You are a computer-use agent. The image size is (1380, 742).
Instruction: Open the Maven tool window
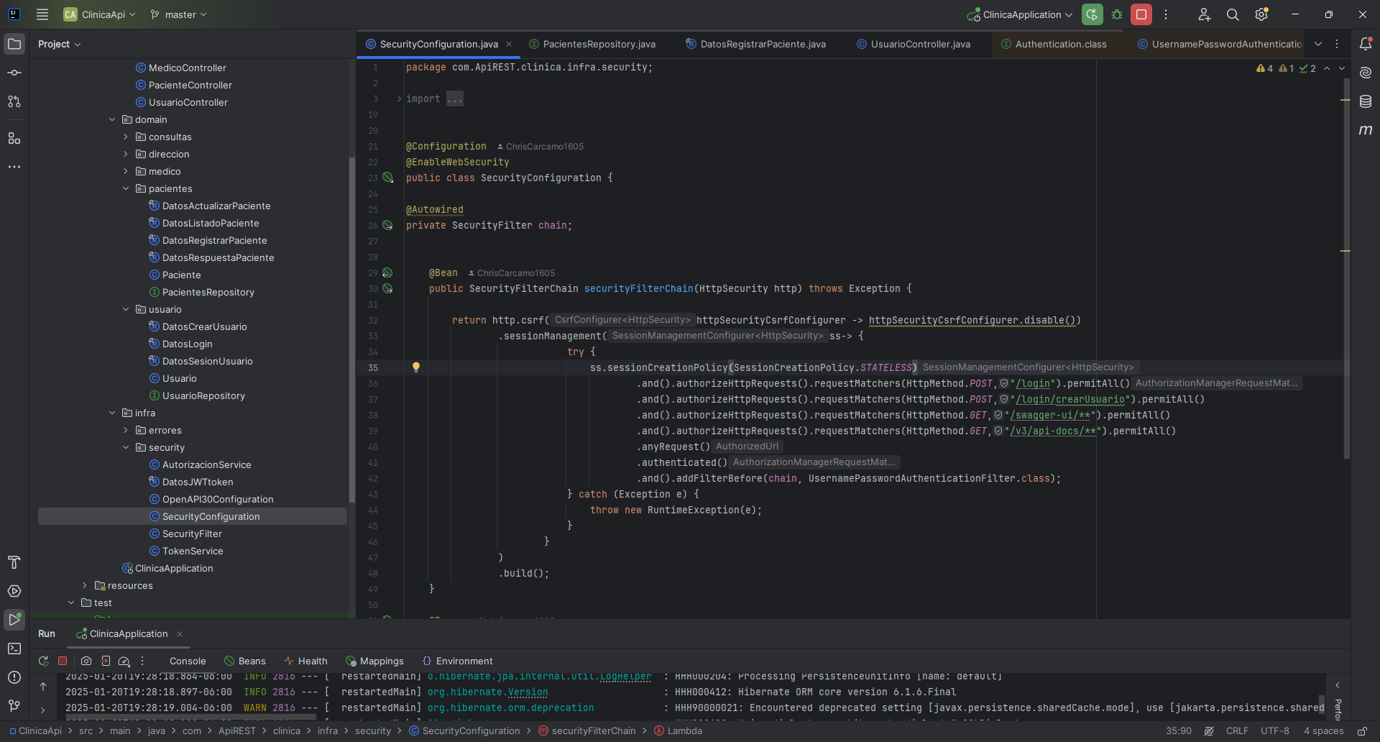(1366, 130)
